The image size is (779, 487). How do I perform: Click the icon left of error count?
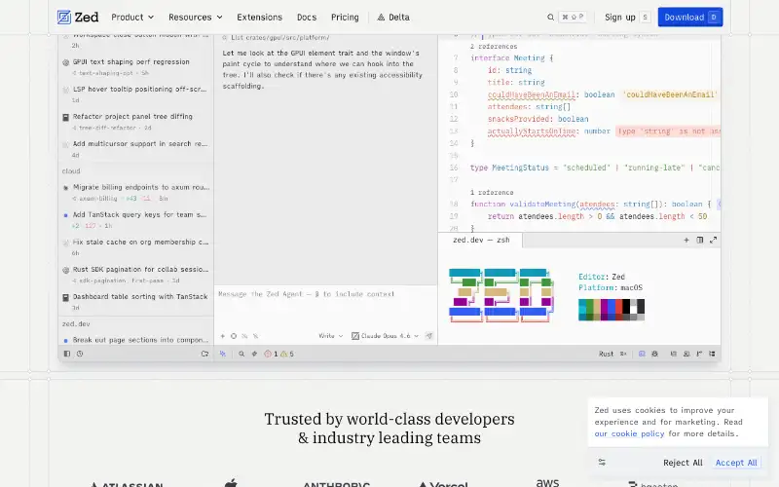point(254,354)
